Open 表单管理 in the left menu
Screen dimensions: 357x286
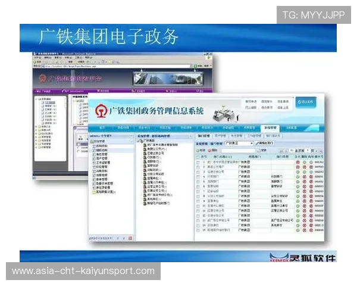pyautogui.click(x=100, y=179)
